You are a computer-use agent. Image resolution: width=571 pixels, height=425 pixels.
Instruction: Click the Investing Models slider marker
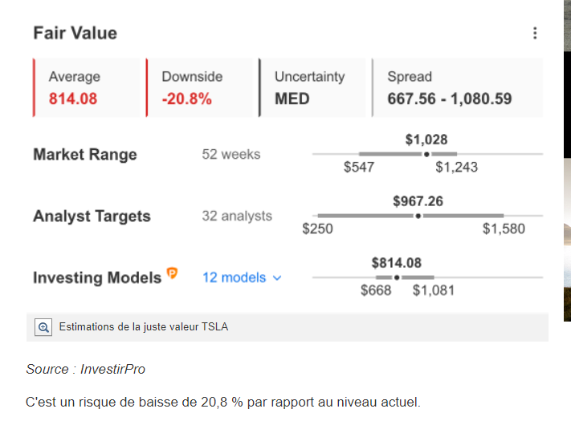point(397,277)
